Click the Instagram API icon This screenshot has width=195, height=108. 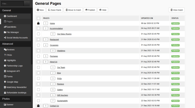tap(5, 71)
